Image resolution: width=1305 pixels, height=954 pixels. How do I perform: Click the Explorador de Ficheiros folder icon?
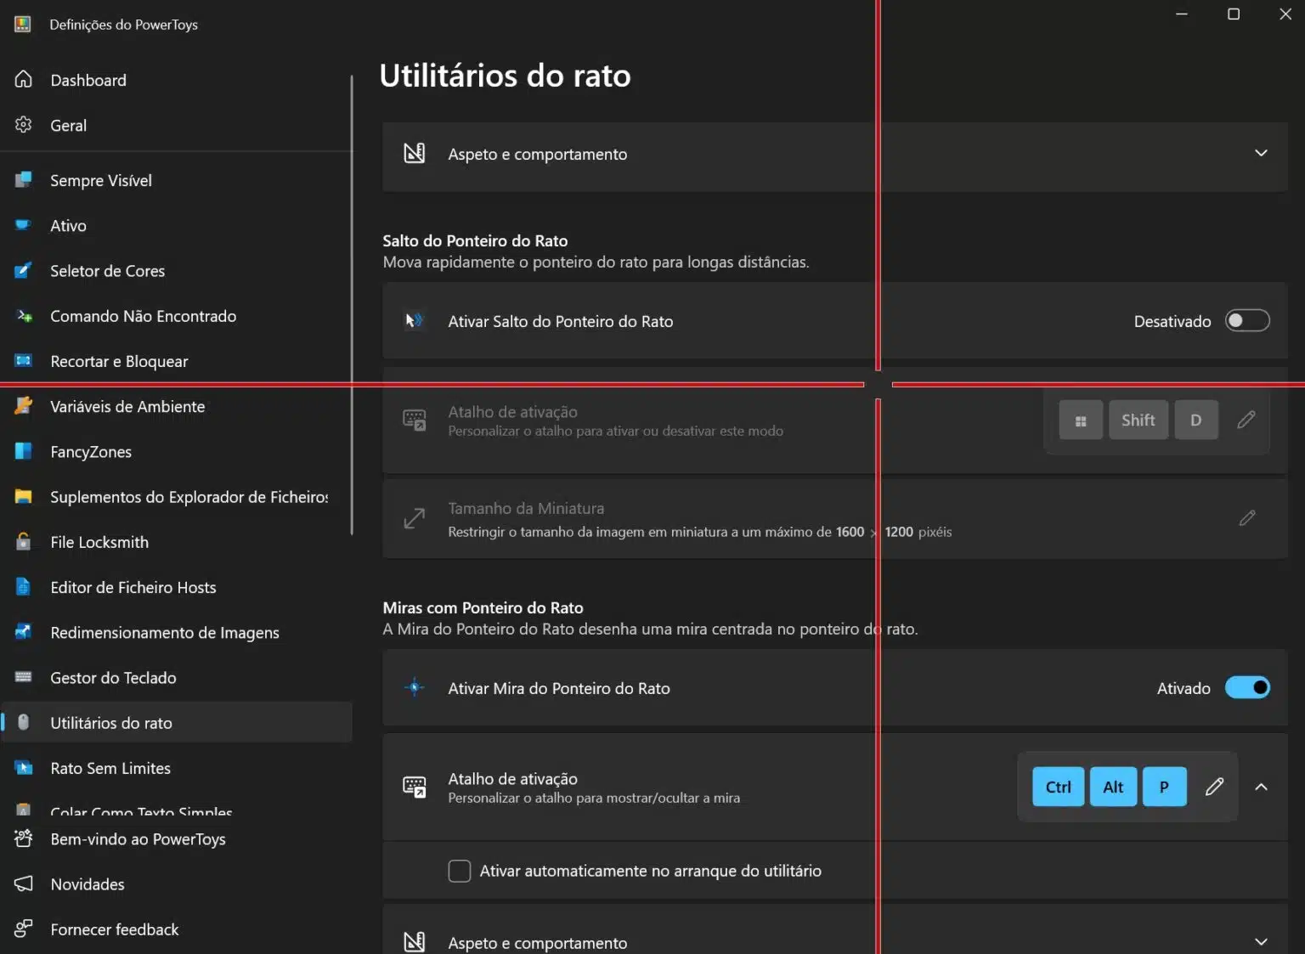click(24, 496)
